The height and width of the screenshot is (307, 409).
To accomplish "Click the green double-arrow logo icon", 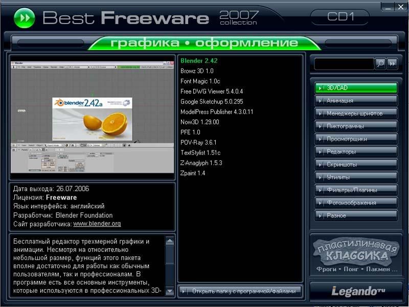I will (24, 18).
